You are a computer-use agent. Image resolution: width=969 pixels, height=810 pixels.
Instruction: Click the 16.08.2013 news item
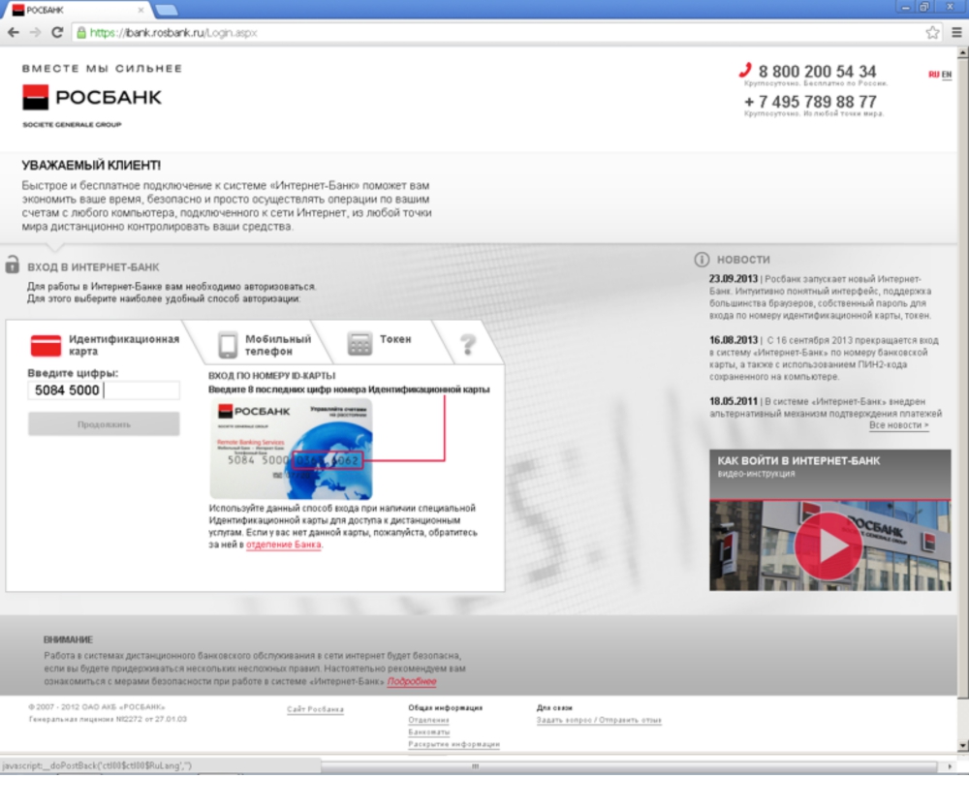coord(824,358)
